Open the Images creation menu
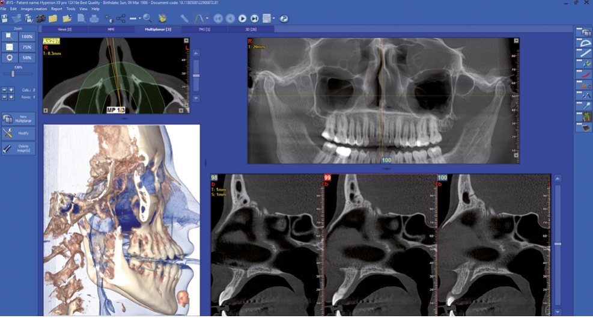Viewport: 593px width, 318px height. tap(34, 8)
